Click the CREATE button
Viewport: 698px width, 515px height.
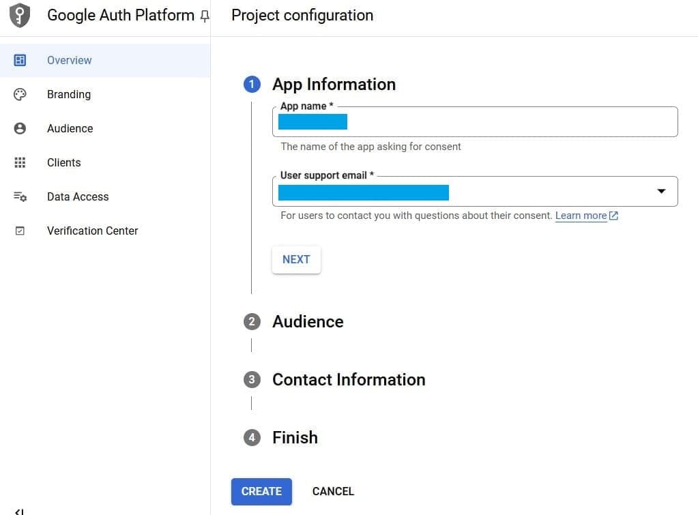(x=261, y=491)
